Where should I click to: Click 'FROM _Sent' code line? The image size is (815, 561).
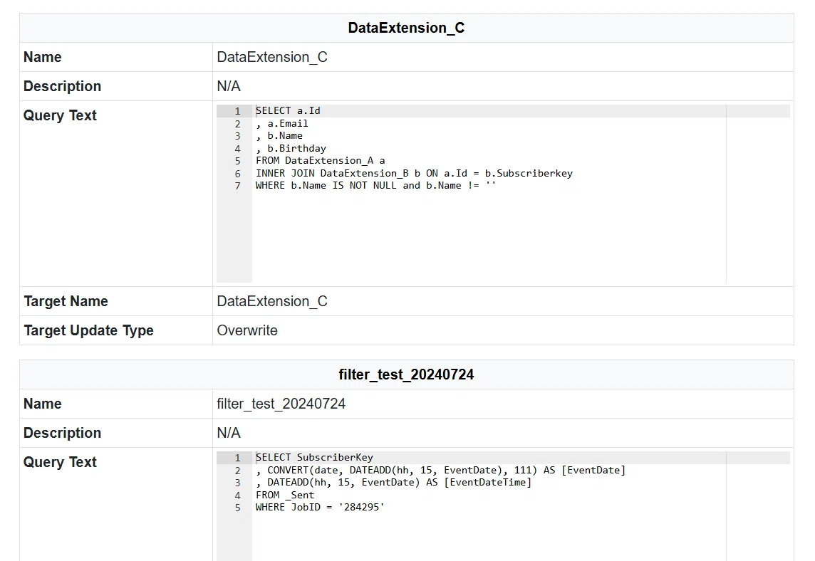pyautogui.click(x=285, y=495)
